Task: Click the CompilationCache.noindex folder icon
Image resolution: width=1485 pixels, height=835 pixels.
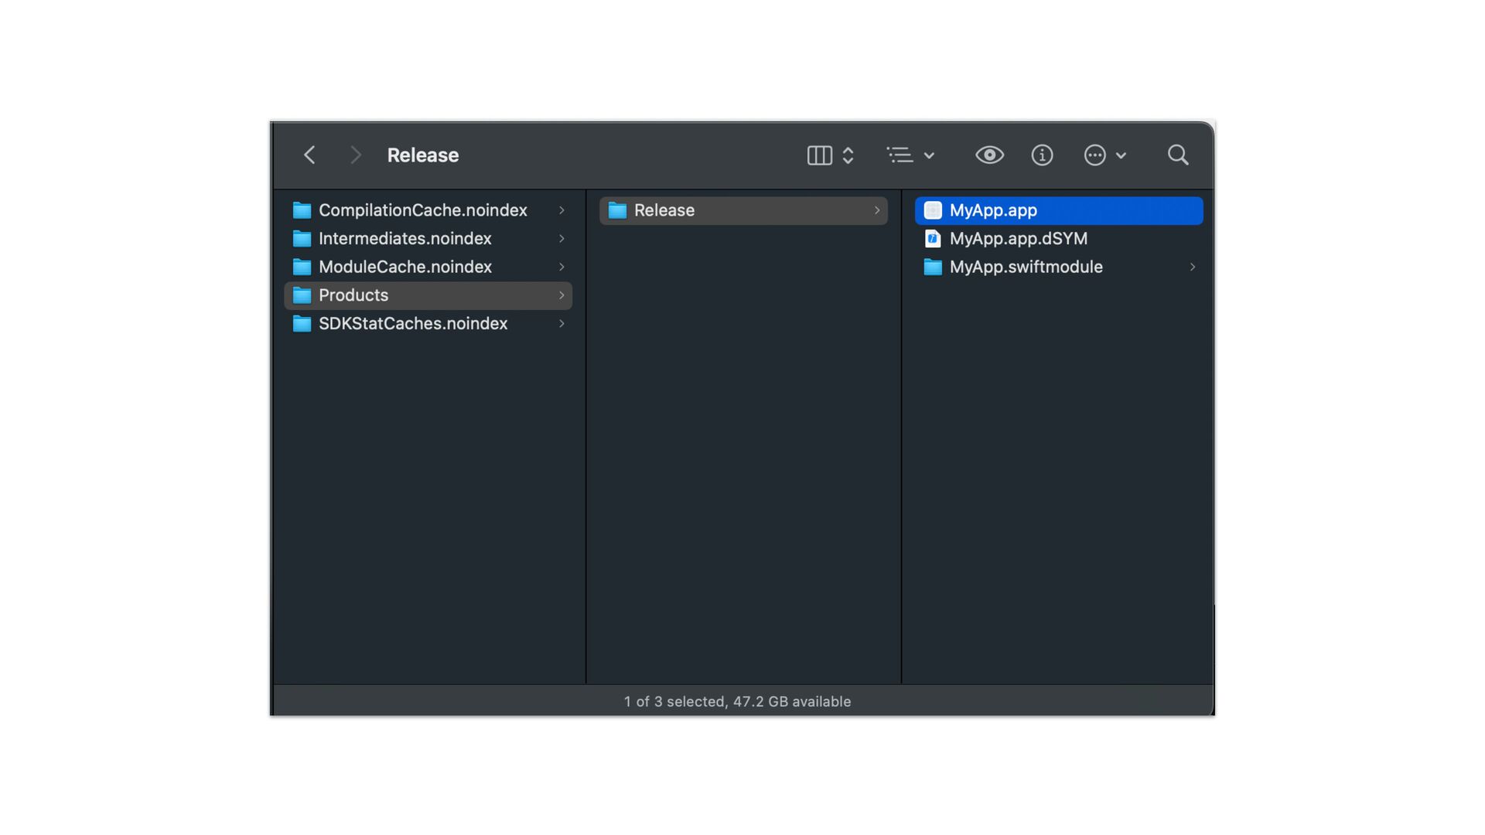Action: click(302, 210)
